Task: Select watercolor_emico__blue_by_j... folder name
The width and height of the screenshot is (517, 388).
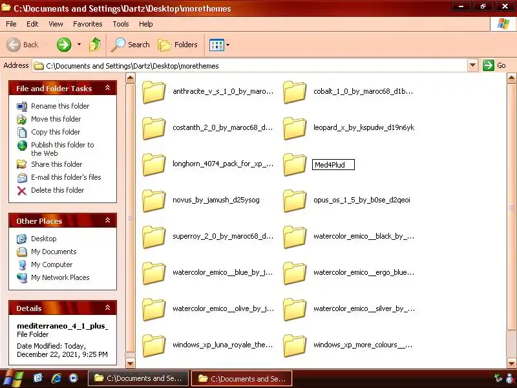Action: pyautogui.click(x=222, y=272)
